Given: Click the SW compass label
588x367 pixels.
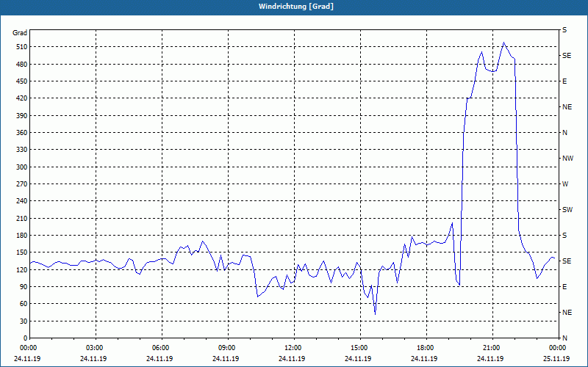Looking at the screenshot, I should (x=567, y=210).
